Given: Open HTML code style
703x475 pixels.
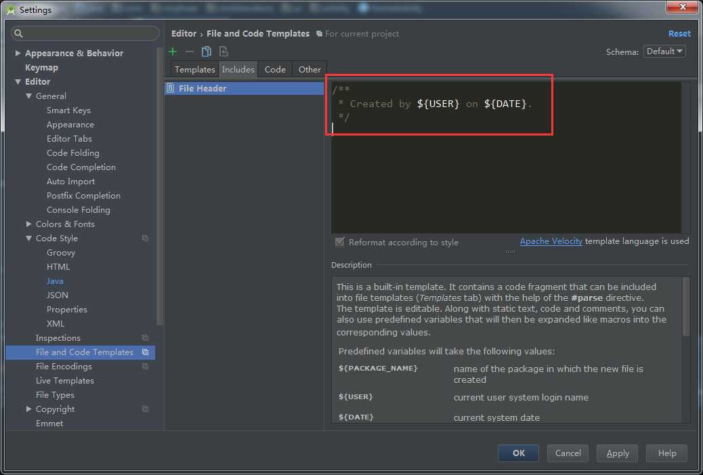Looking at the screenshot, I should pos(58,267).
